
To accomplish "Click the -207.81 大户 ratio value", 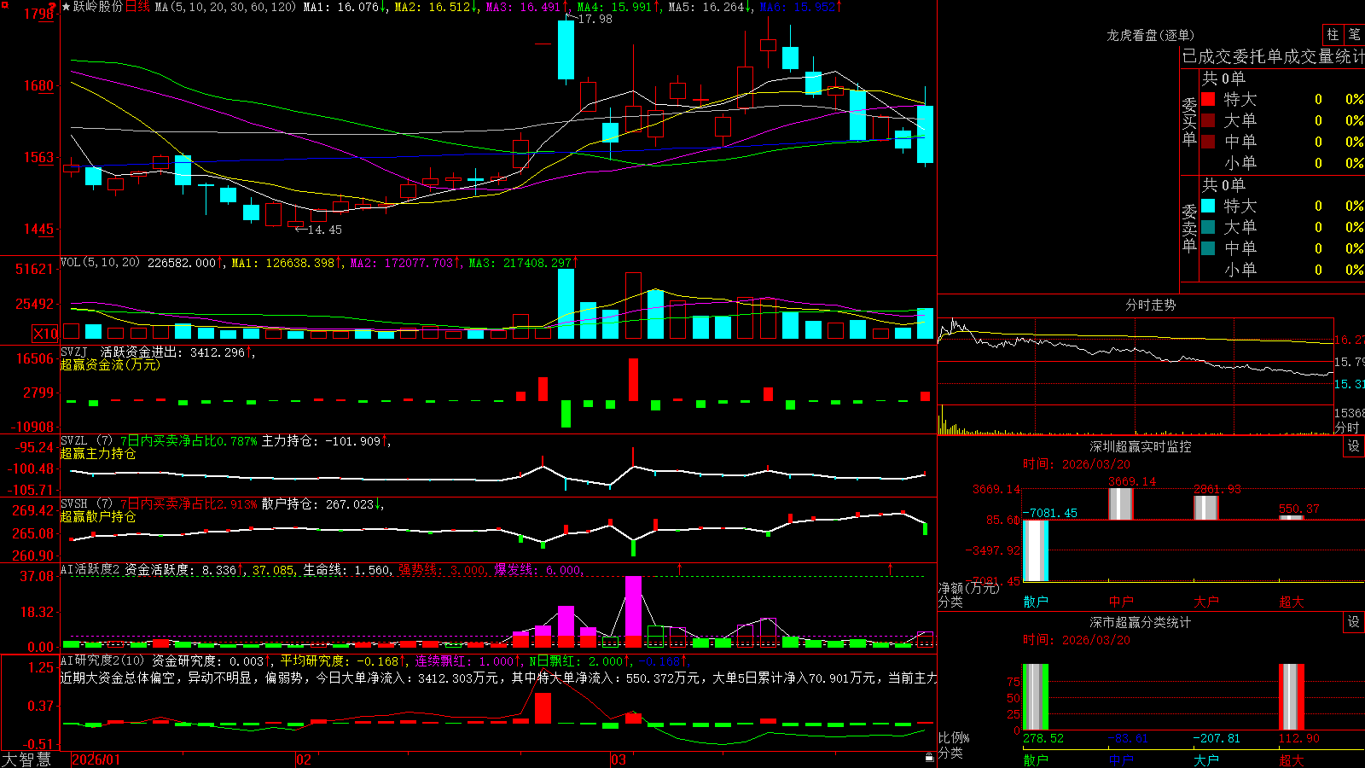I will [x=1217, y=738].
